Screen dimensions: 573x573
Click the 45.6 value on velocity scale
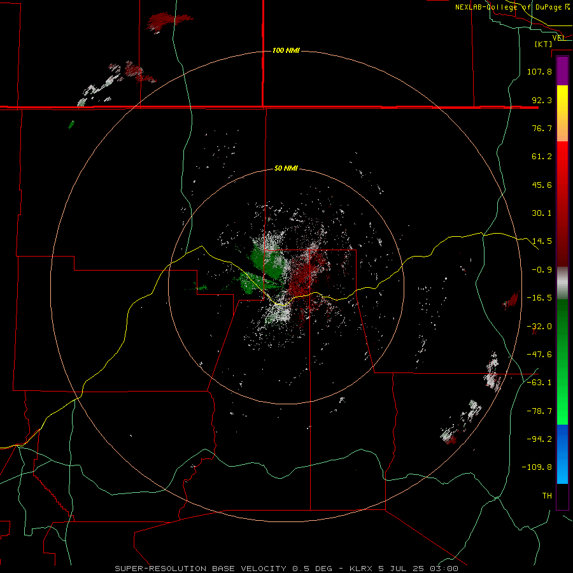pos(542,185)
